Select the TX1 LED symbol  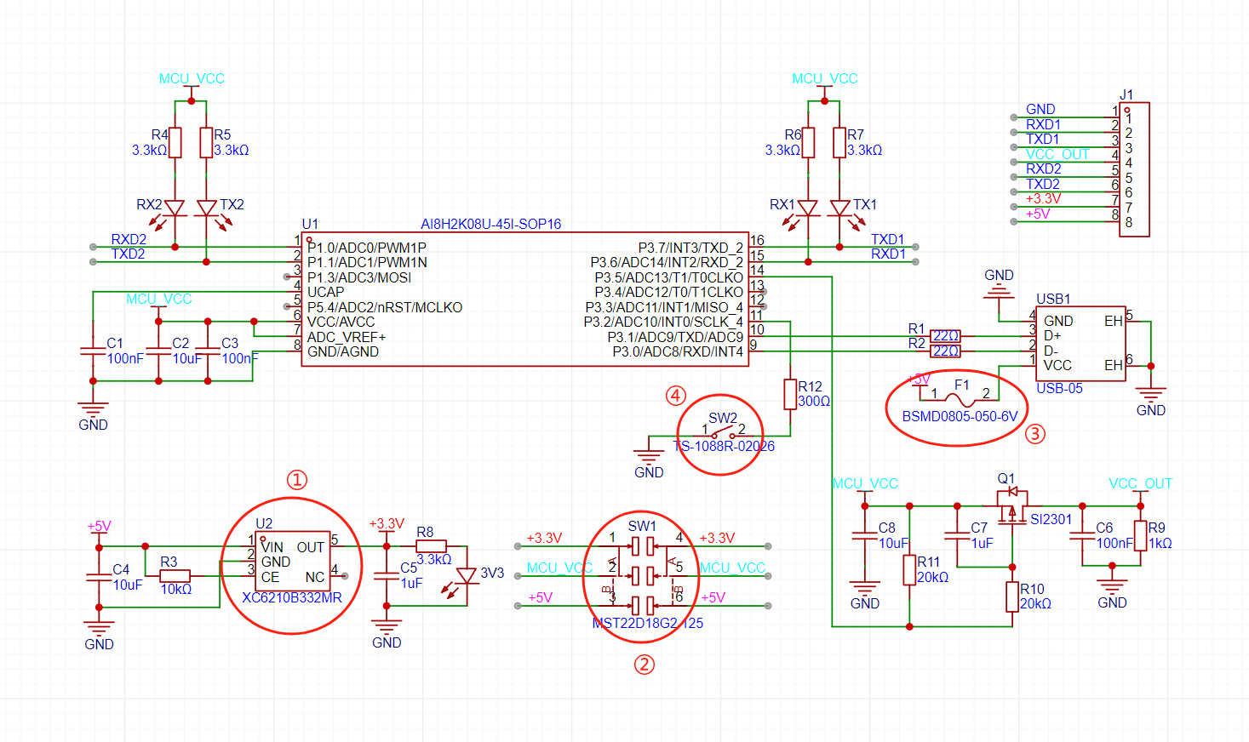[x=839, y=208]
